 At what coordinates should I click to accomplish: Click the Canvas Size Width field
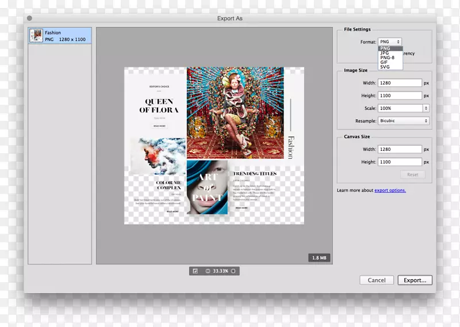pyautogui.click(x=400, y=149)
